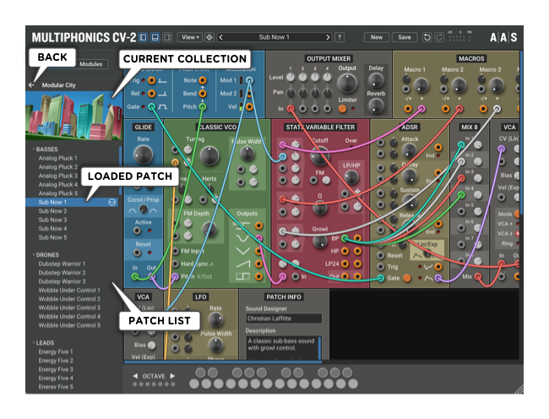
Task: Select the triangle waveform output in Classic VCO
Action: [x=258, y=251]
